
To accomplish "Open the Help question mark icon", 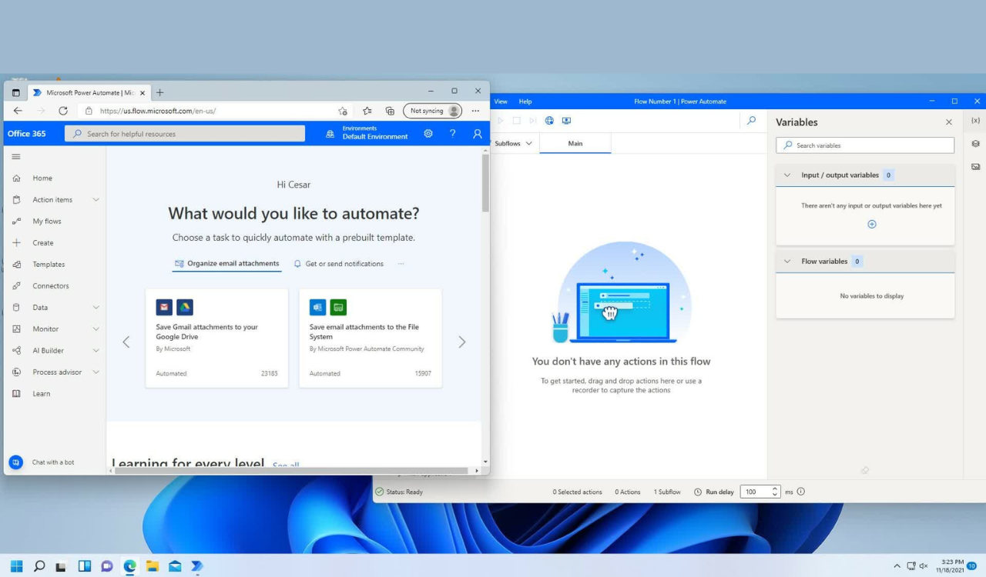I will 453,133.
